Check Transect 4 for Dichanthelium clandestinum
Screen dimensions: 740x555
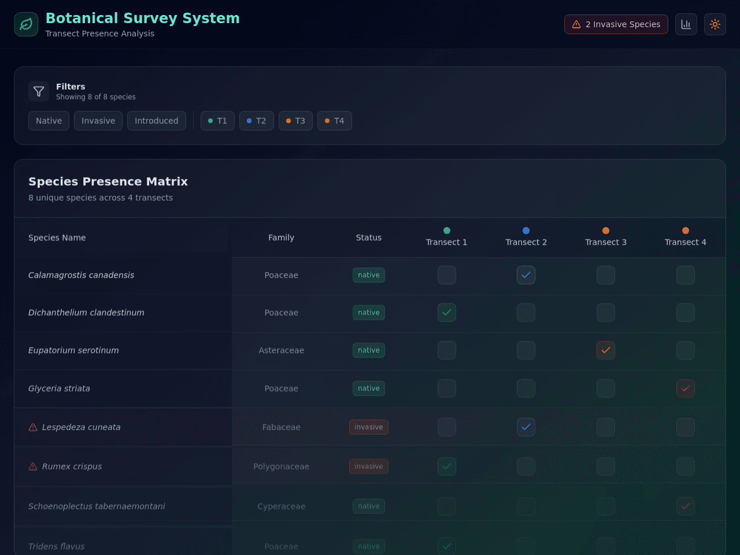pos(686,313)
